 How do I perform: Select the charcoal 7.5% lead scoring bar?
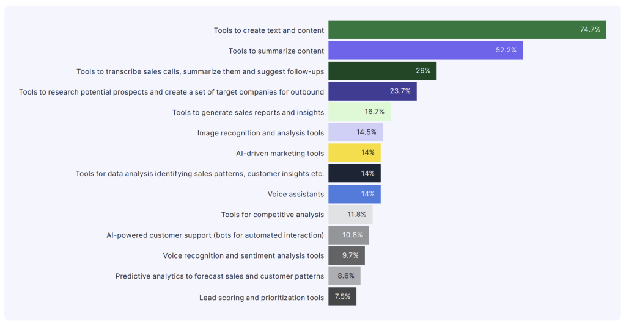(342, 297)
